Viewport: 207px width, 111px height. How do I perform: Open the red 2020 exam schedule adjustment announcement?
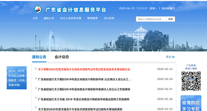point(84,69)
